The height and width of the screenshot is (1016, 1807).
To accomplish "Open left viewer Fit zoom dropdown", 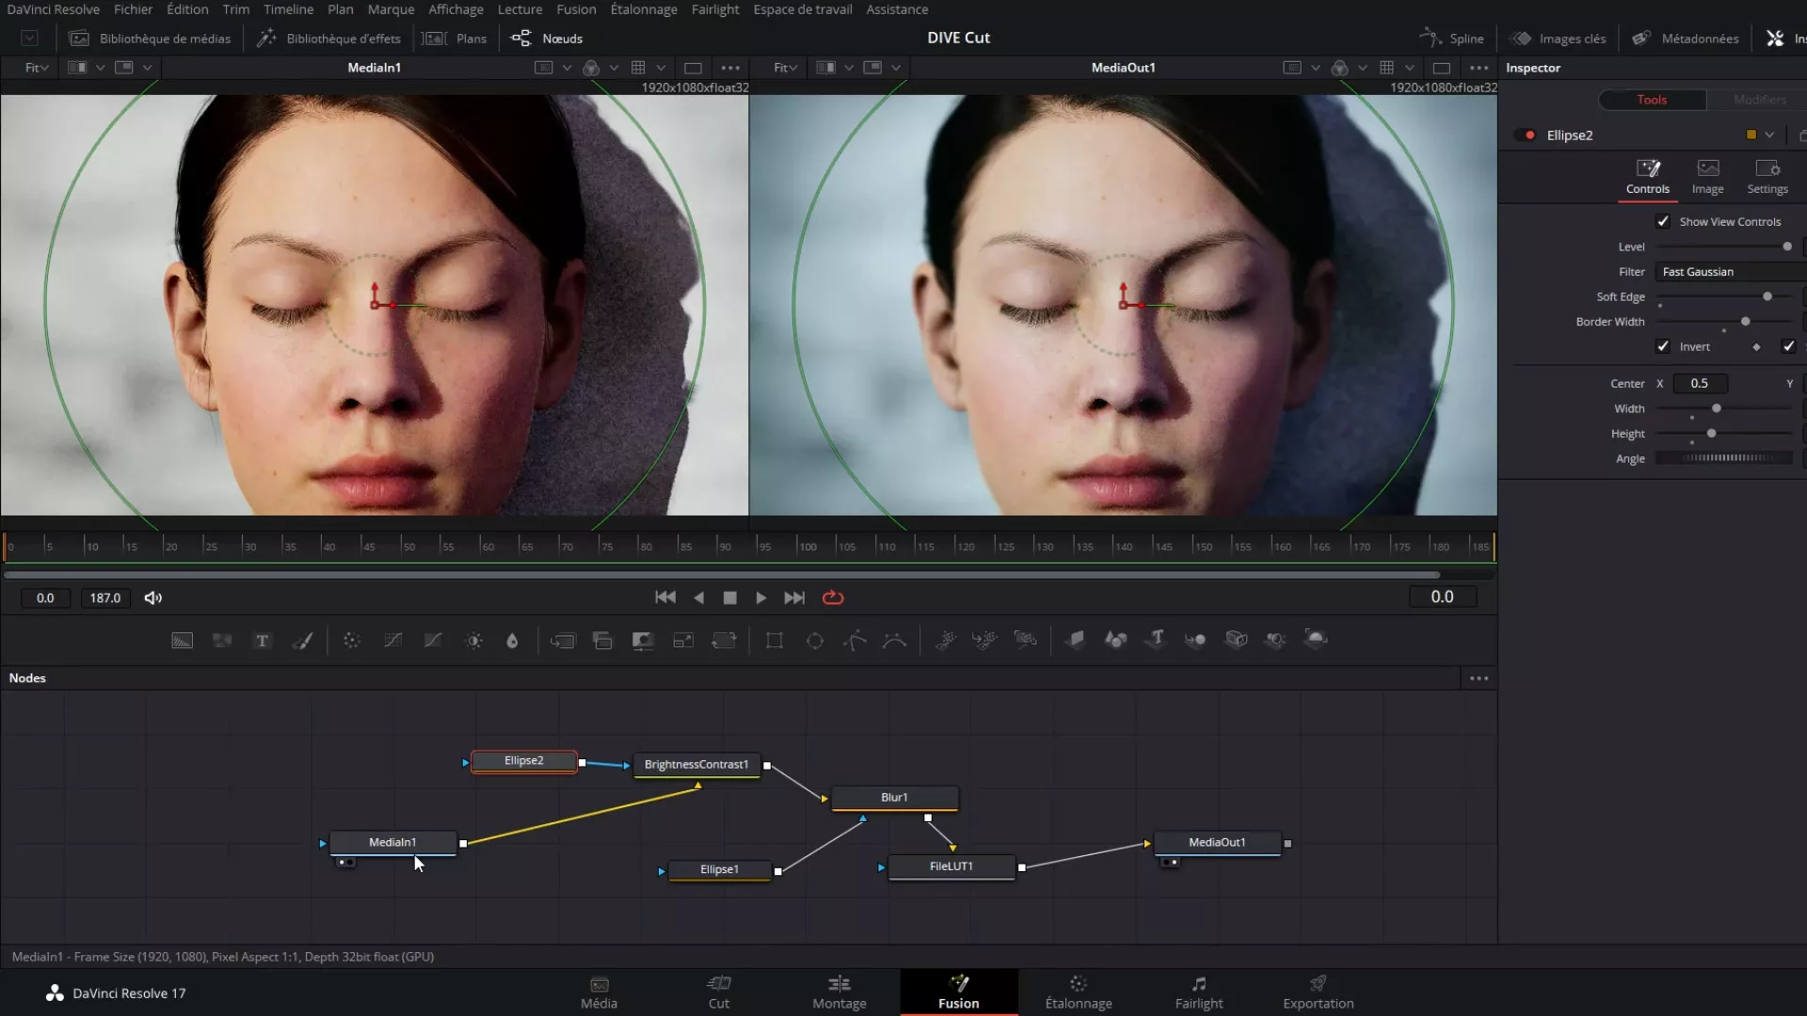I will point(36,68).
